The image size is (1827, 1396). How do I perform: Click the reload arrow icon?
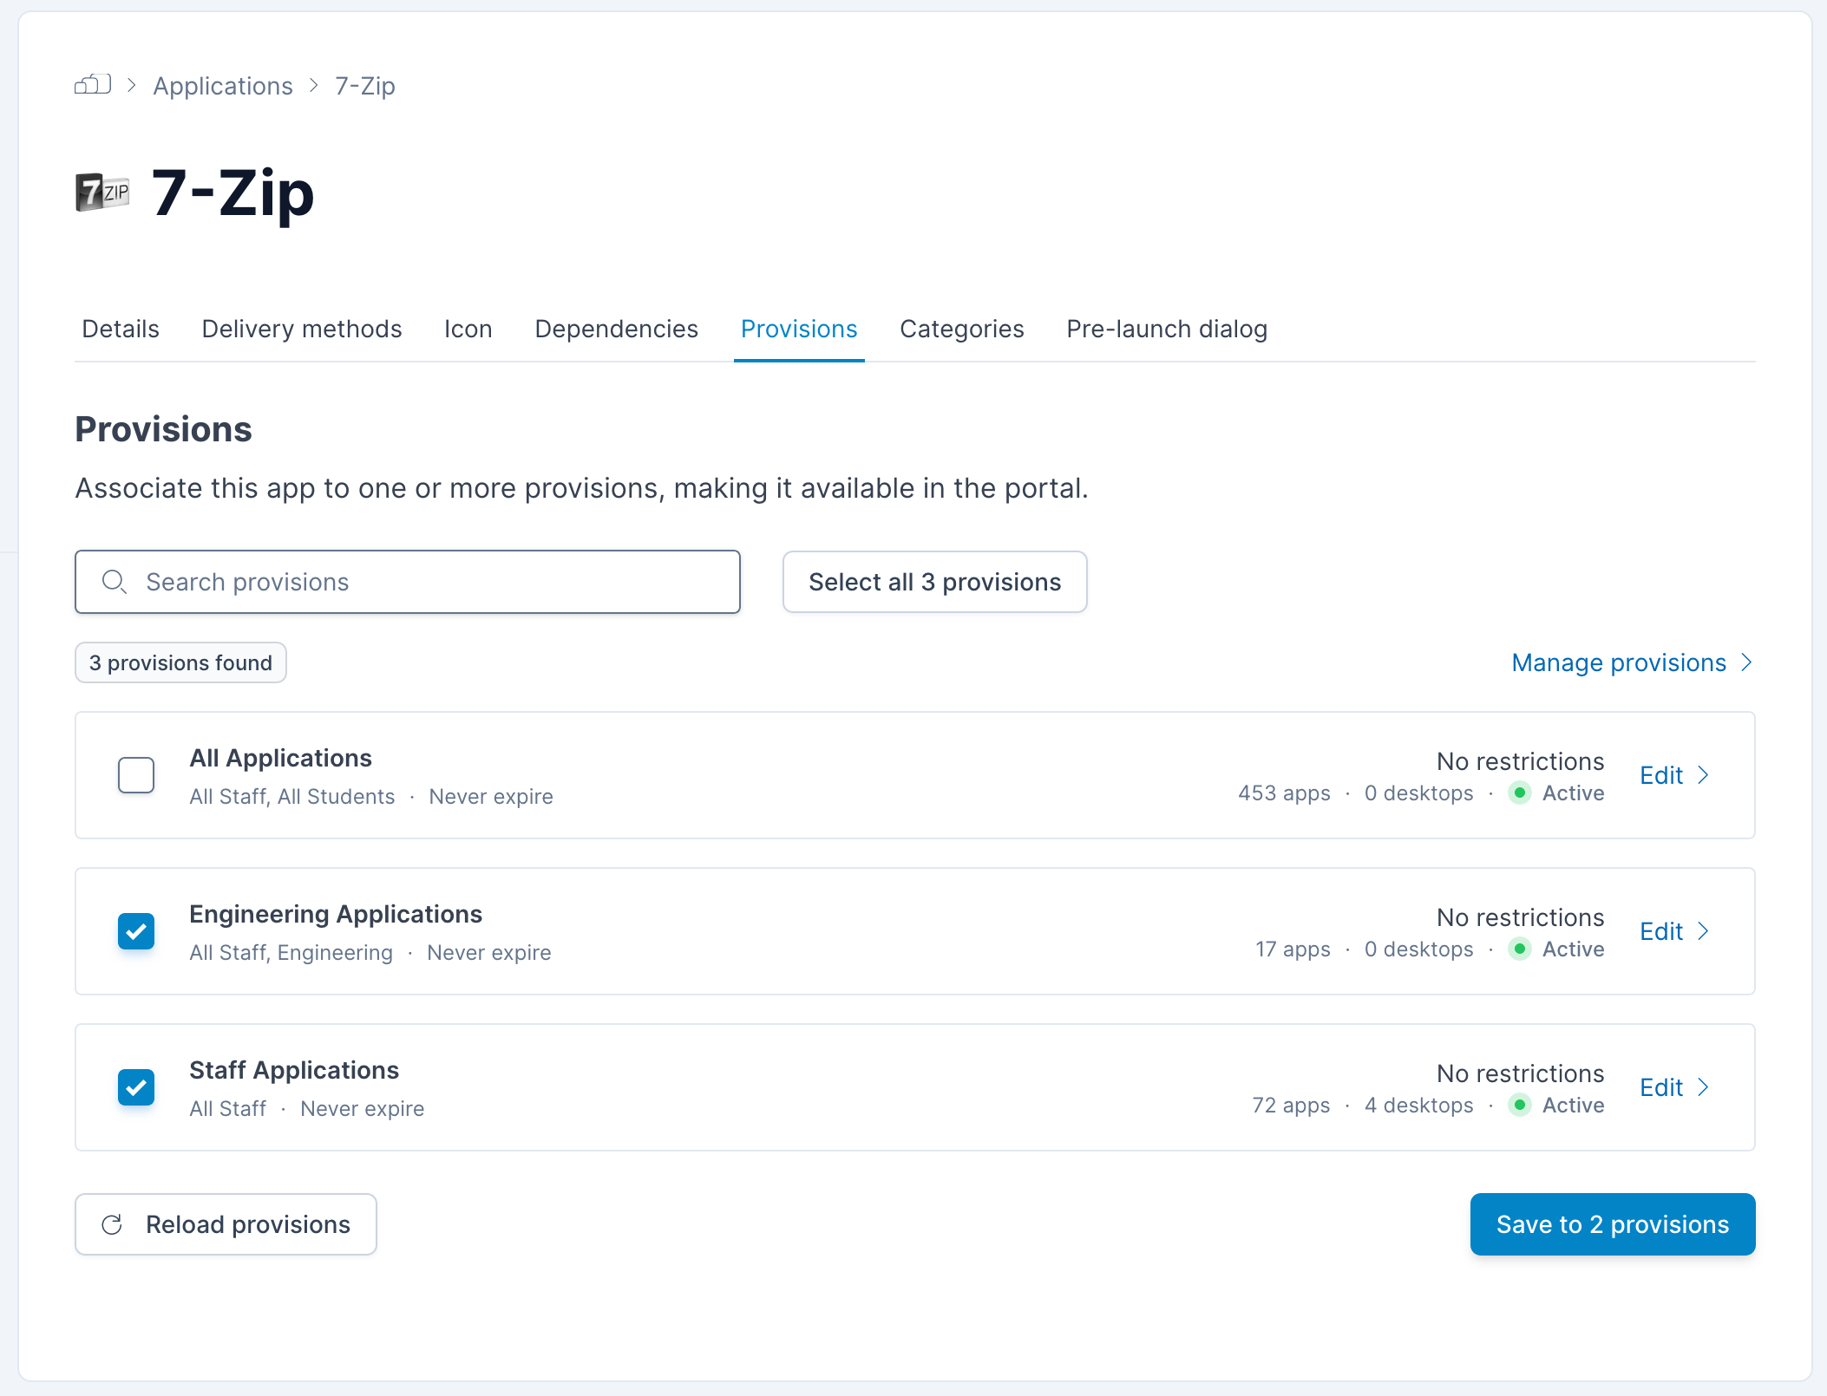click(113, 1224)
